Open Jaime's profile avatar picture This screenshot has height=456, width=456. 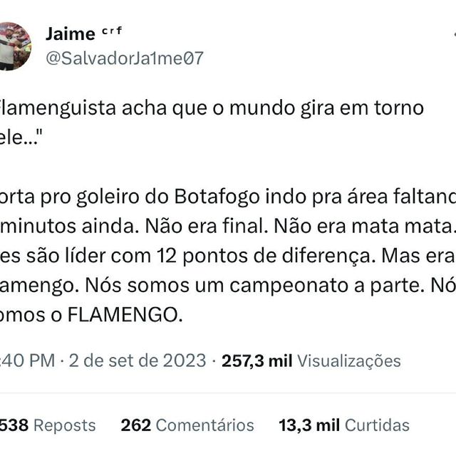[14, 46]
